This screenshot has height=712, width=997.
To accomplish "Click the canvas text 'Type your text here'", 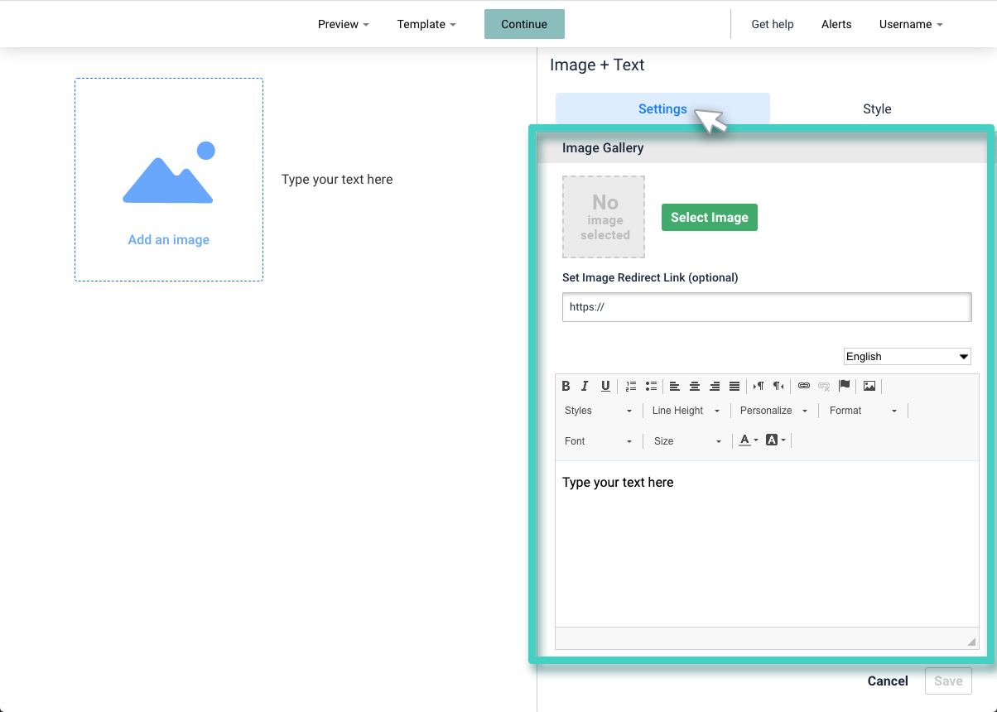I will click(x=337, y=179).
